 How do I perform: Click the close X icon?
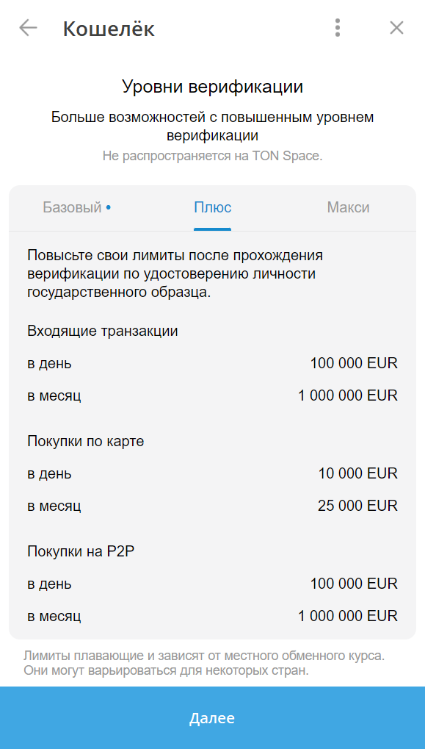[396, 28]
